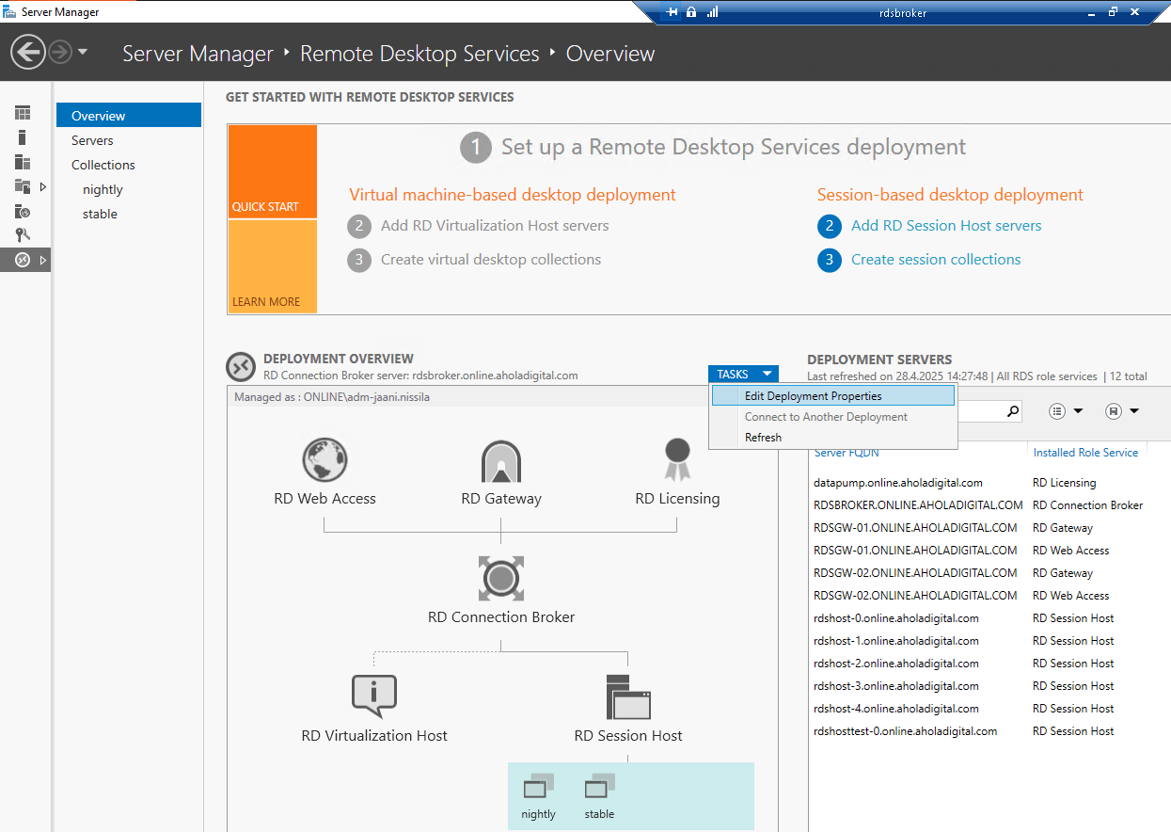
Task: Click the QUICK START tile
Action: pyautogui.click(x=272, y=172)
